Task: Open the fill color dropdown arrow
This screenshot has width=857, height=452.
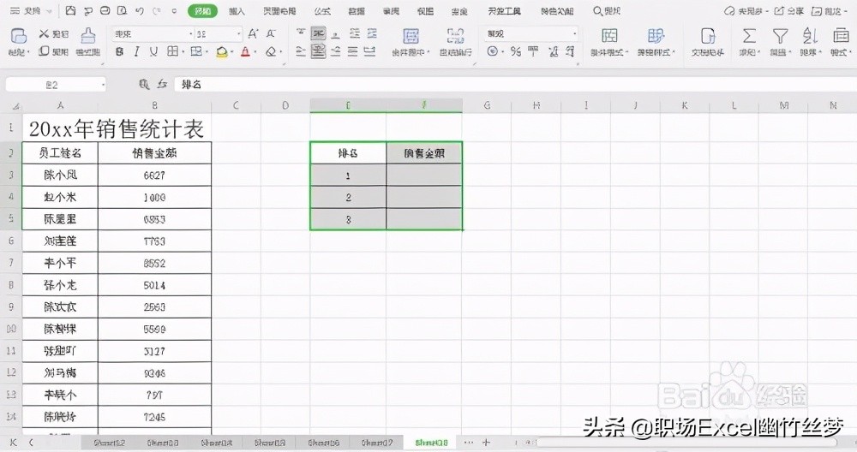Action: click(232, 52)
